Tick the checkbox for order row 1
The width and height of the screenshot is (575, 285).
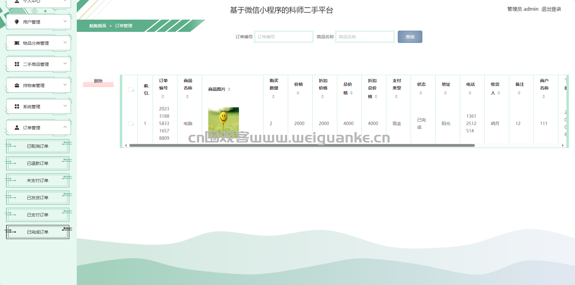tap(131, 123)
